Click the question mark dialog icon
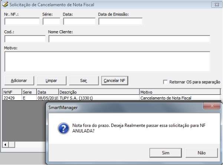 tap(63, 128)
